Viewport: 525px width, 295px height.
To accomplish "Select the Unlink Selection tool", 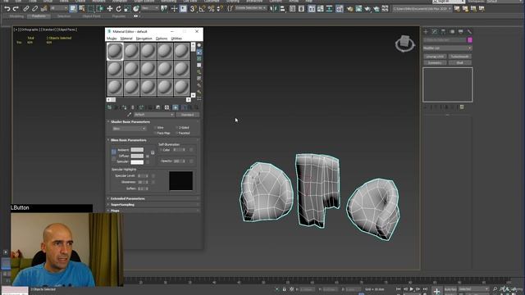I will [x=34, y=9].
